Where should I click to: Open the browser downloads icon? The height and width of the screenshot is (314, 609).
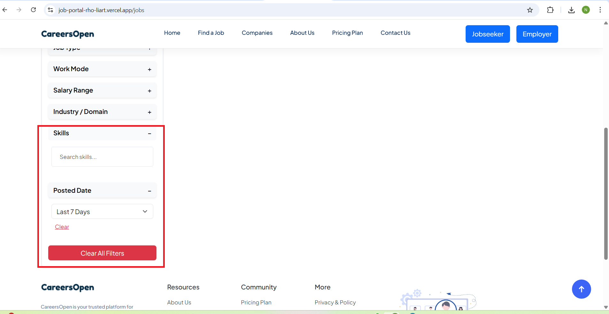tap(571, 10)
